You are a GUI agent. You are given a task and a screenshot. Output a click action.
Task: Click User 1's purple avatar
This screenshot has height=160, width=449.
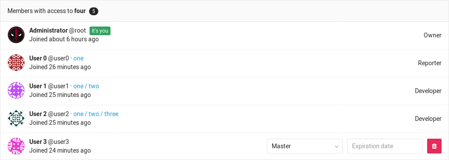(x=16, y=90)
